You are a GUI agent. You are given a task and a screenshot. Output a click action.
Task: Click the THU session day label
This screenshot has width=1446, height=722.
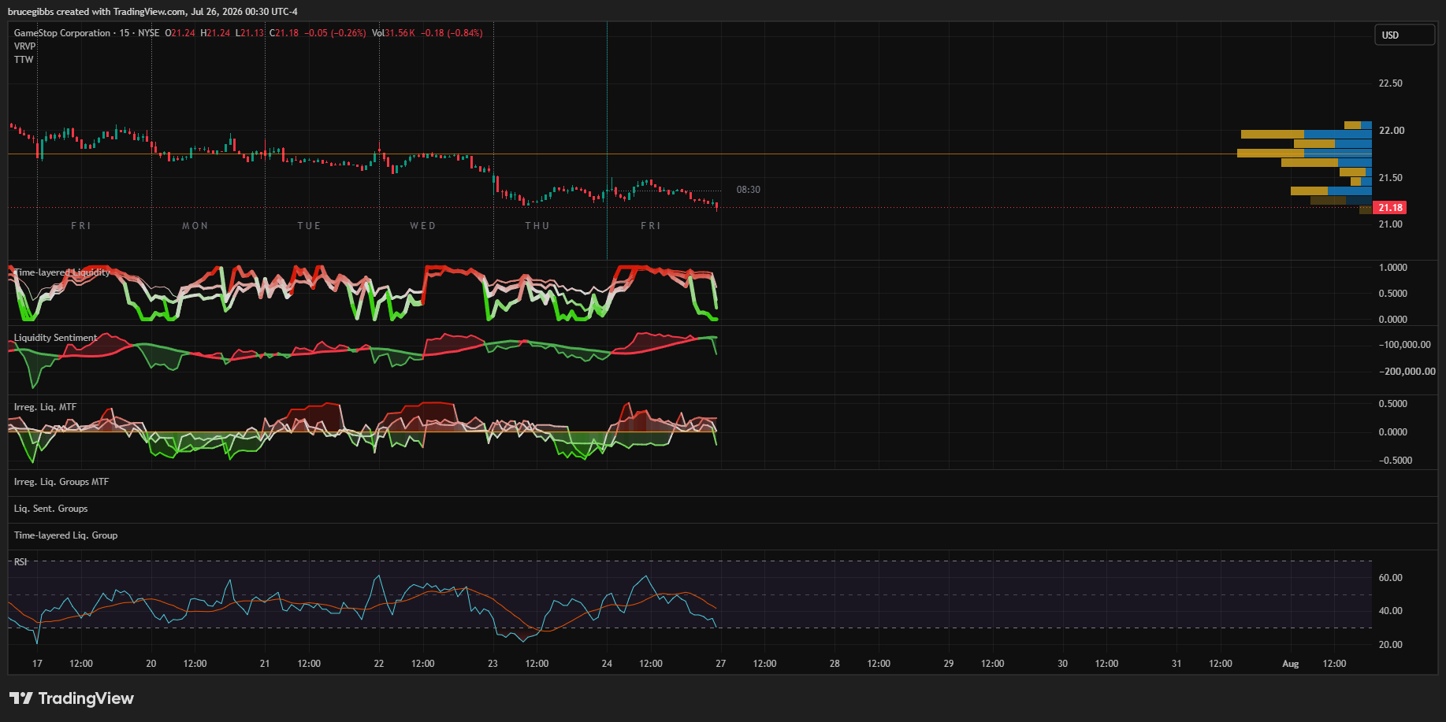[537, 226]
